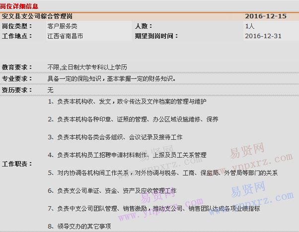
Task: Select duty 7 about 团队管理、销售激励
Action: tap(154, 209)
